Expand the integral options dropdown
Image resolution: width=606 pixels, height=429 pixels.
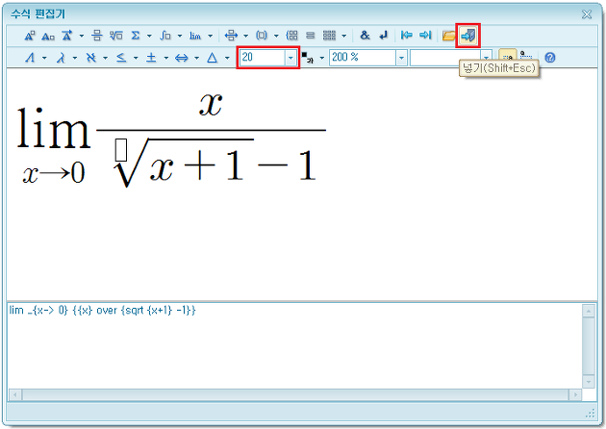[x=180, y=36]
